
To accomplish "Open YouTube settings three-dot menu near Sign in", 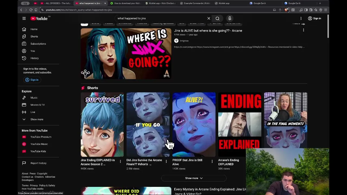I will click(301, 18).
